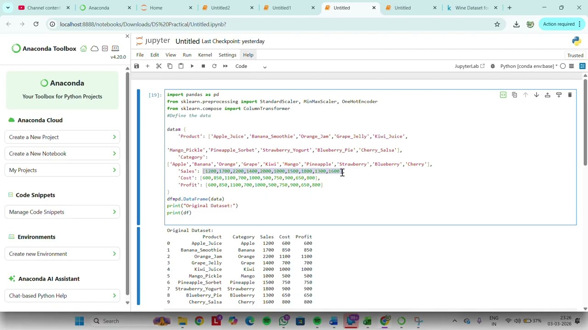Open the File menu in Jupyter

point(140,55)
